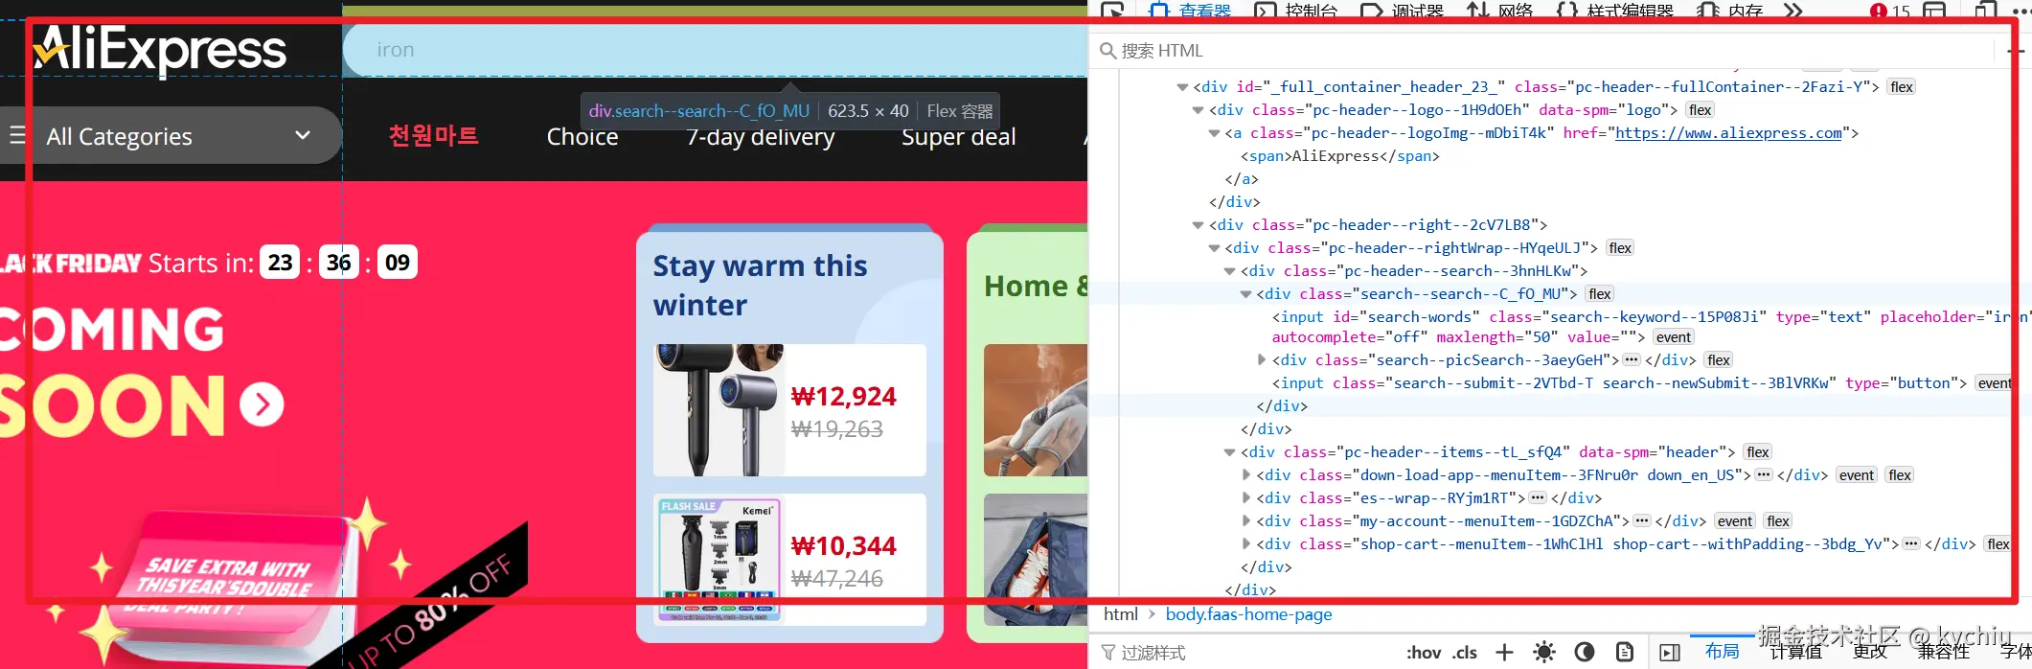
Task: Toggle the :hov pseudo-class panel
Action: [x=1424, y=653]
